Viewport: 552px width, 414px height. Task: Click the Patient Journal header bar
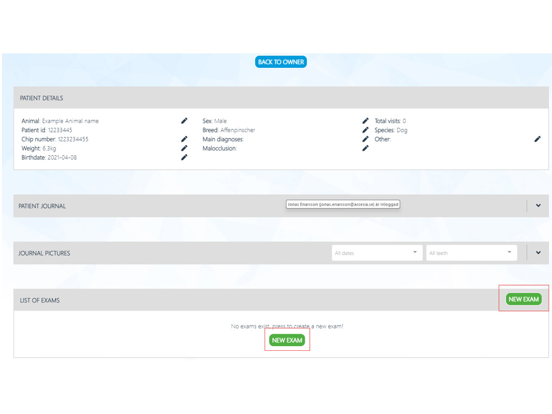155,206
